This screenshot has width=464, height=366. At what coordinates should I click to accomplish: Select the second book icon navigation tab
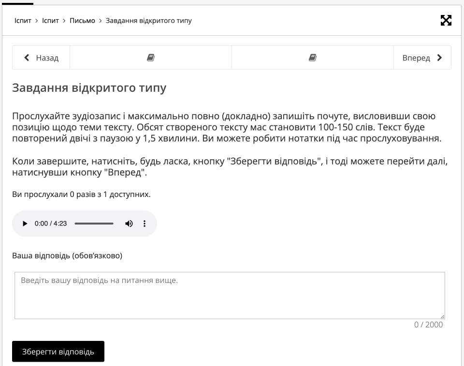pos(313,58)
